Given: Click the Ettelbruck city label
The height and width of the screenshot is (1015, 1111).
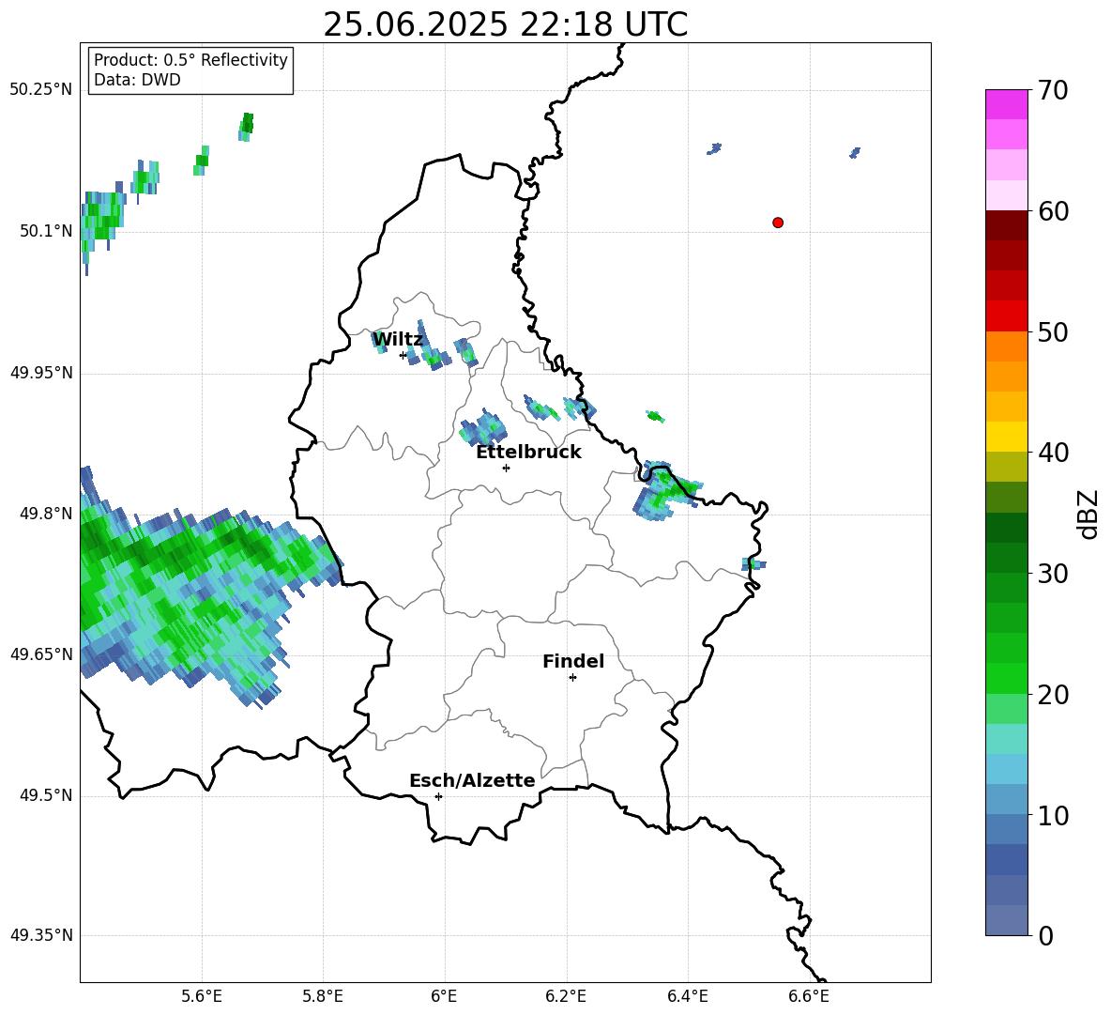Looking at the screenshot, I should pos(528,453).
